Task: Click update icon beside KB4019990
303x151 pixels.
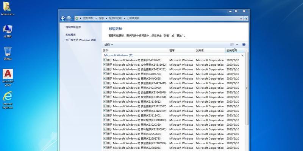Action: (x=105, y=88)
